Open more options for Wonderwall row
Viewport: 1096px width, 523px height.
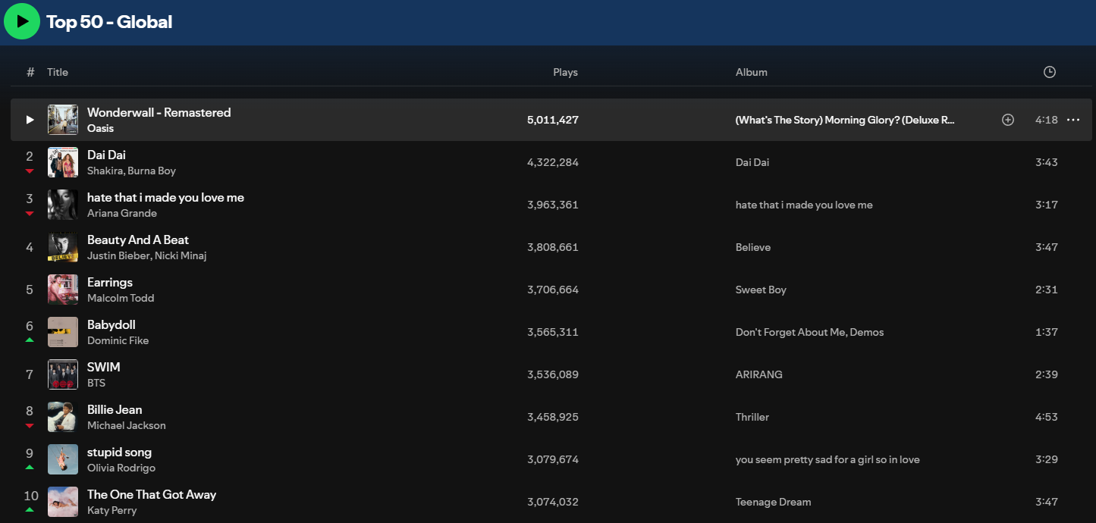tap(1073, 120)
